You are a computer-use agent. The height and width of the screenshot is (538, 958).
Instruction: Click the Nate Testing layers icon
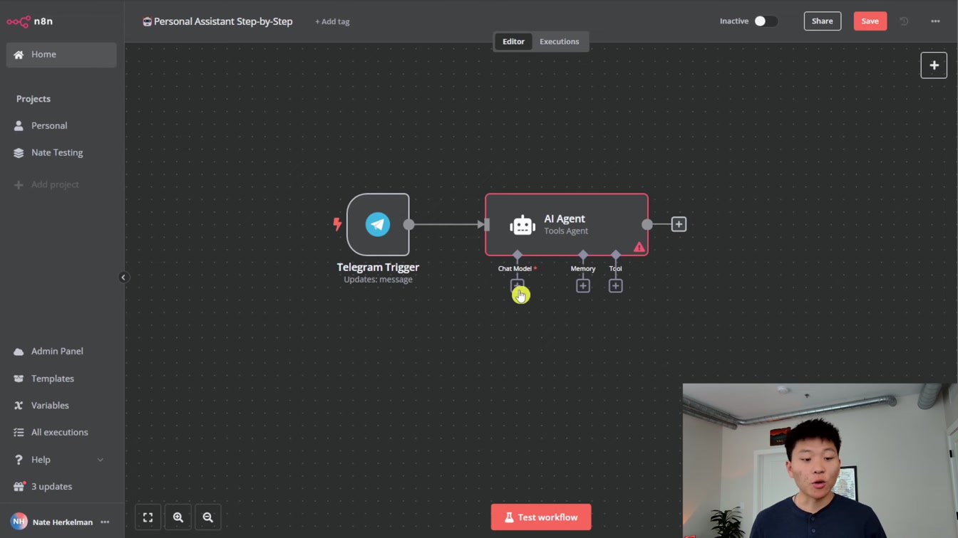pyautogui.click(x=19, y=153)
